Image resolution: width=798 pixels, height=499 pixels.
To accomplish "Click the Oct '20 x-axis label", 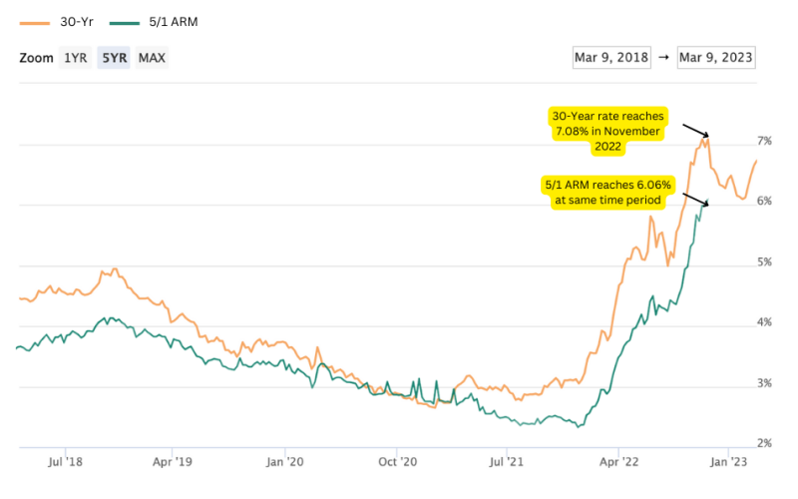I will 398,462.
